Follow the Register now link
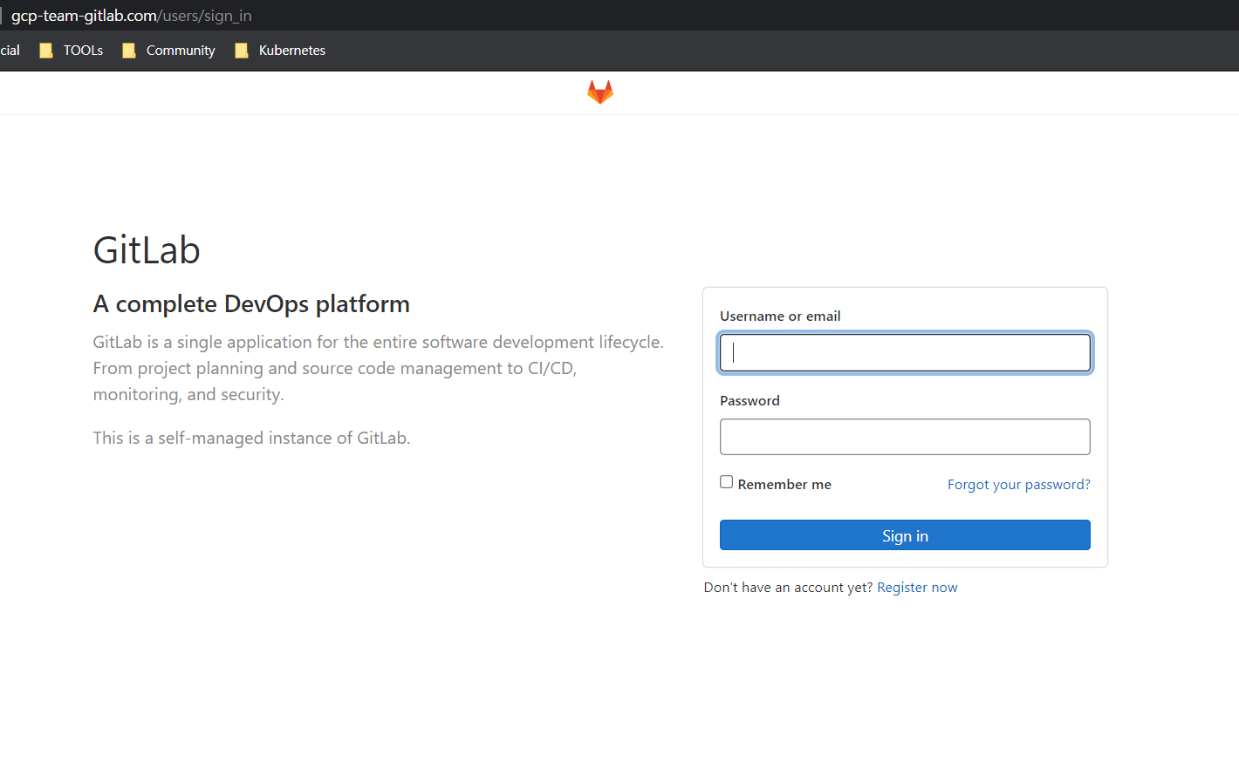Image resolution: width=1239 pixels, height=776 pixels. tap(917, 588)
